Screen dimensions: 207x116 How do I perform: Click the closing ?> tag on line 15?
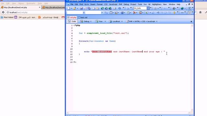tap(75, 62)
